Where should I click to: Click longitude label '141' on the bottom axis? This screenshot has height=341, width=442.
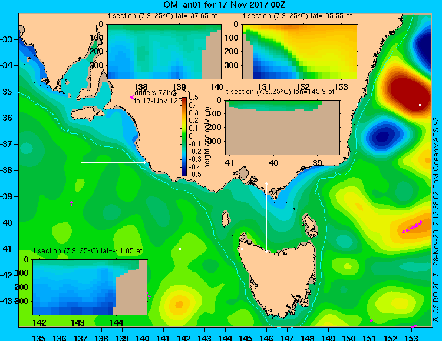point(163,337)
